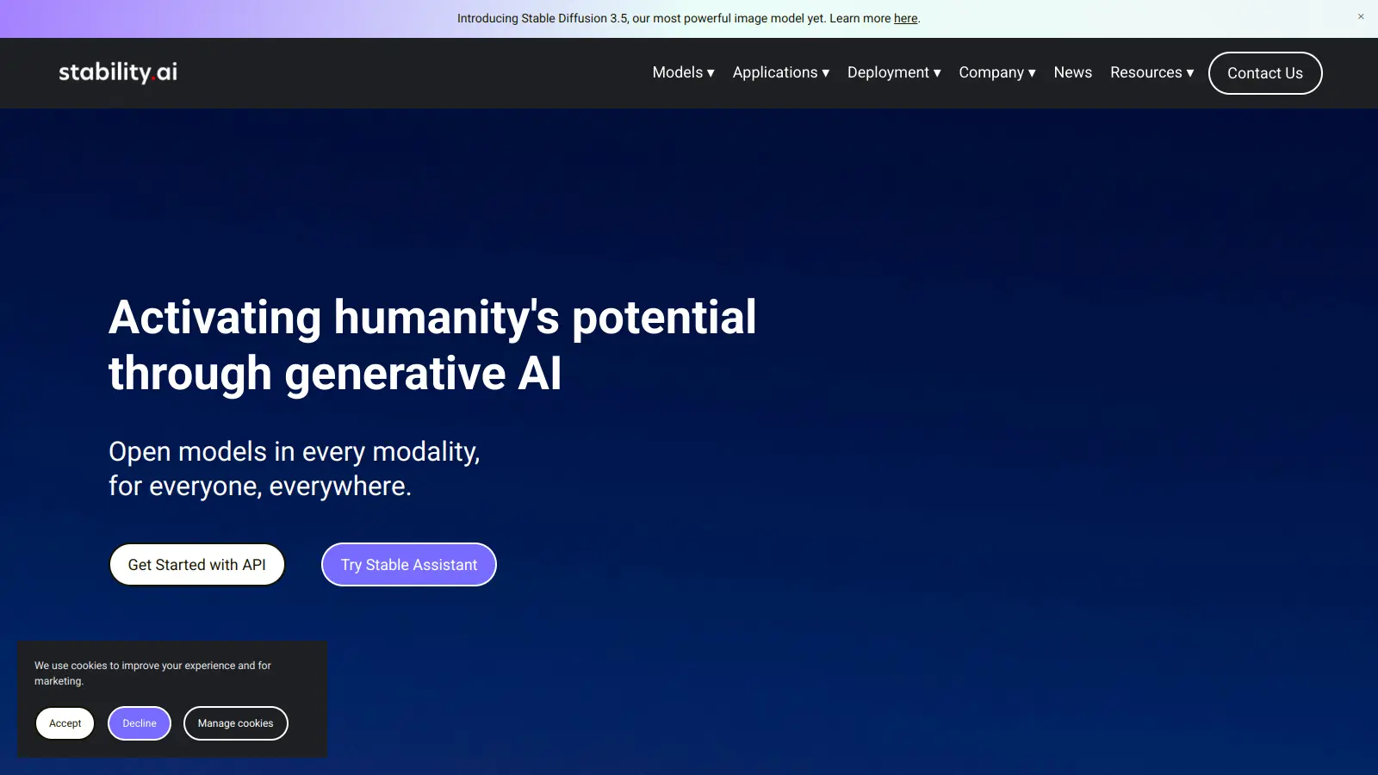
Task: Expand the Deployment navigation menu
Action: [888, 72]
